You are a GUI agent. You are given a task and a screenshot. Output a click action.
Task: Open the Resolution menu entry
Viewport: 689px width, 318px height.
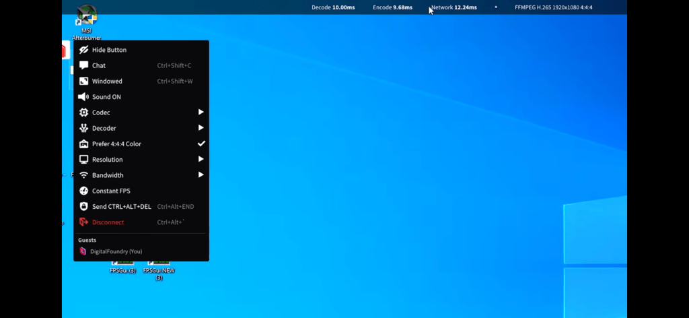[x=141, y=159]
